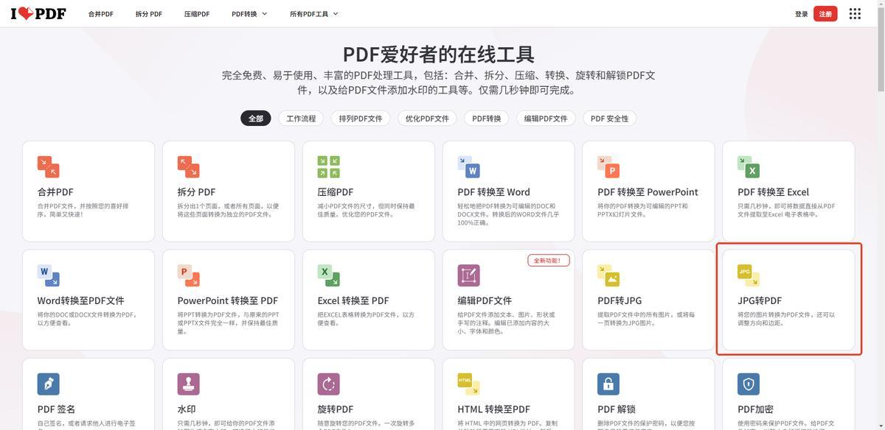Image resolution: width=885 pixels, height=430 pixels.
Task: Open the 编辑PDF文件 editor icon
Action: point(468,275)
